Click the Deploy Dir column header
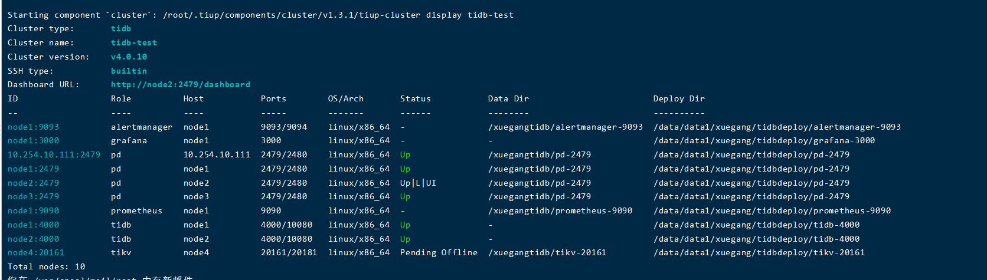Image resolution: width=987 pixels, height=280 pixels. point(679,99)
